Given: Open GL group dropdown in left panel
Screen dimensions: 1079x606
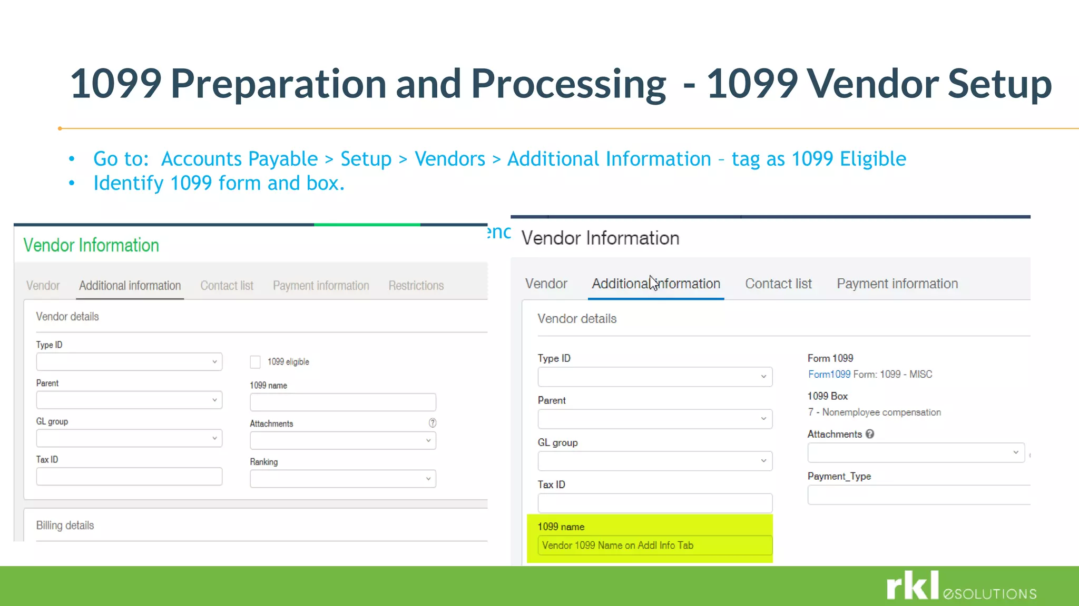Looking at the screenshot, I should tap(129, 438).
